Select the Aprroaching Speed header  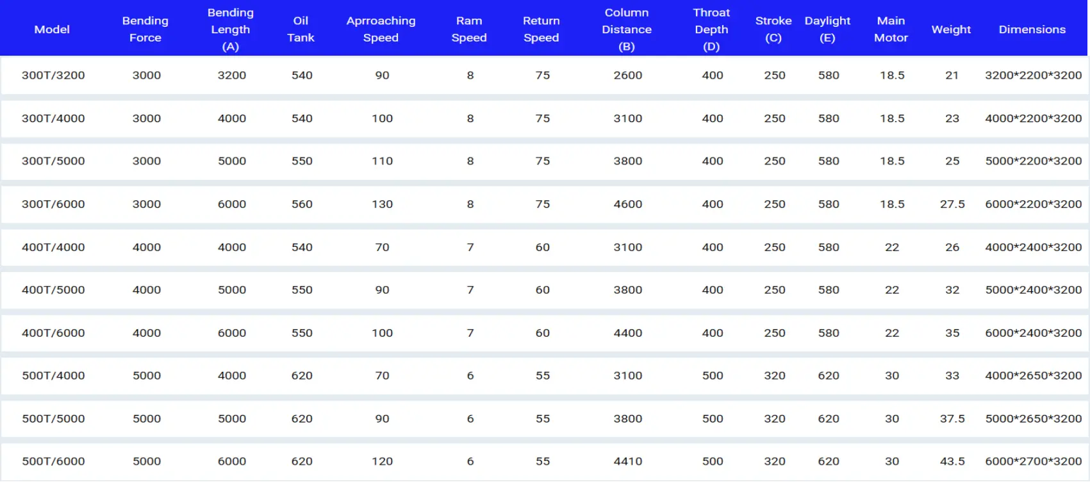381,29
